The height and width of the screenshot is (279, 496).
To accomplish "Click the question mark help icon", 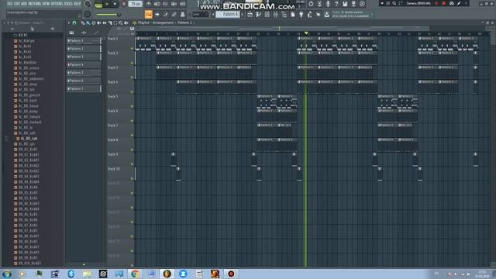I will tap(336, 4).
